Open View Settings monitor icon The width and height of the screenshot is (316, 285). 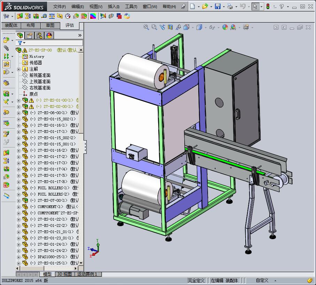(246, 27)
